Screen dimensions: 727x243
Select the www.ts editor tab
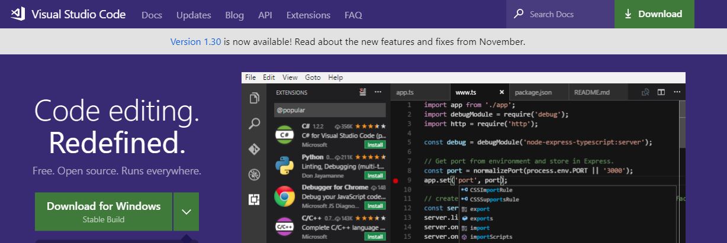tap(479, 92)
